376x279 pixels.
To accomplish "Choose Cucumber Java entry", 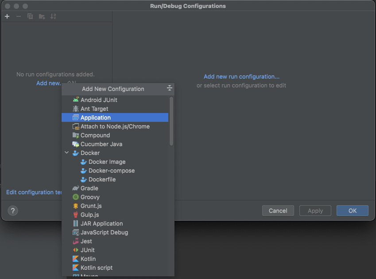I will [115, 144].
